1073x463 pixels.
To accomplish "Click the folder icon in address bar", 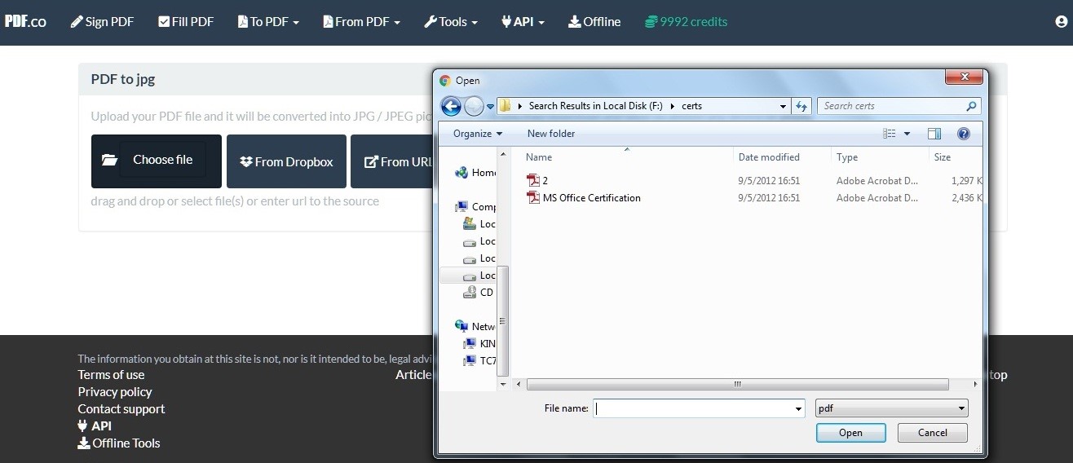I will click(x=506, y=106).
